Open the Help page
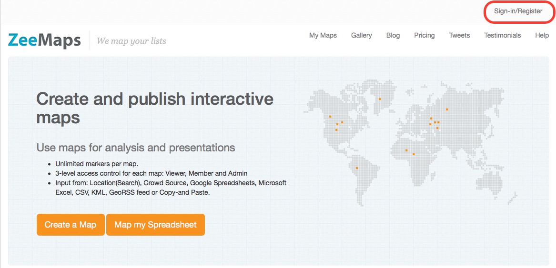The width and height of the screenshot is (556, 268). 542,35
